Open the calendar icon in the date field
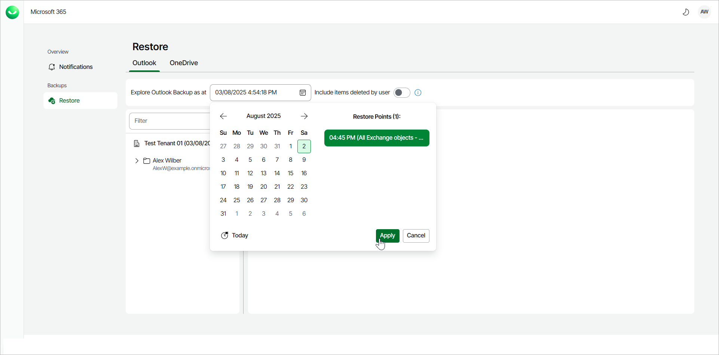This screenshot has height=355, width=719. 303,92
